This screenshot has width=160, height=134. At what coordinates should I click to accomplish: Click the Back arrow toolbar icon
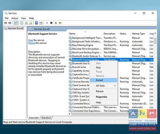(x=6, y=23)
